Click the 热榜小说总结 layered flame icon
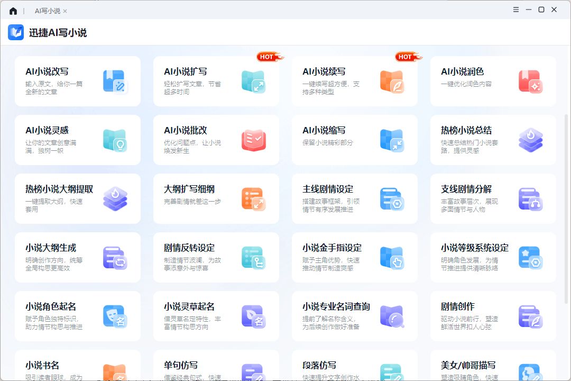Screen dimensions: 571x381 point(530,140)
